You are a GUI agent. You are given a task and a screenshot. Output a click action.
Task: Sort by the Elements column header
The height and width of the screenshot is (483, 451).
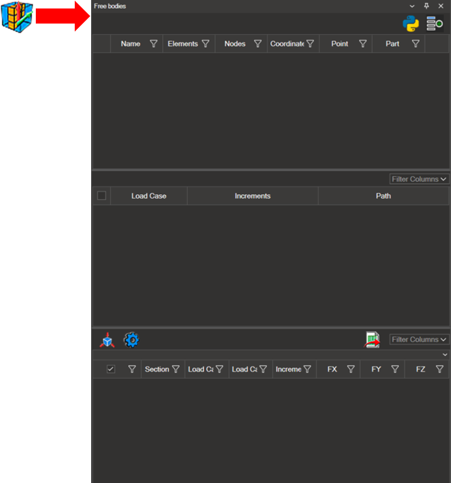[x=182, y=44]
